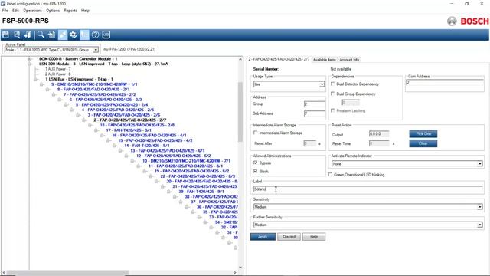Viewport: 490px width, 276px height.
Task: Enable Dual Detector Dependency checkbox
Action: [x=333, y=84]
